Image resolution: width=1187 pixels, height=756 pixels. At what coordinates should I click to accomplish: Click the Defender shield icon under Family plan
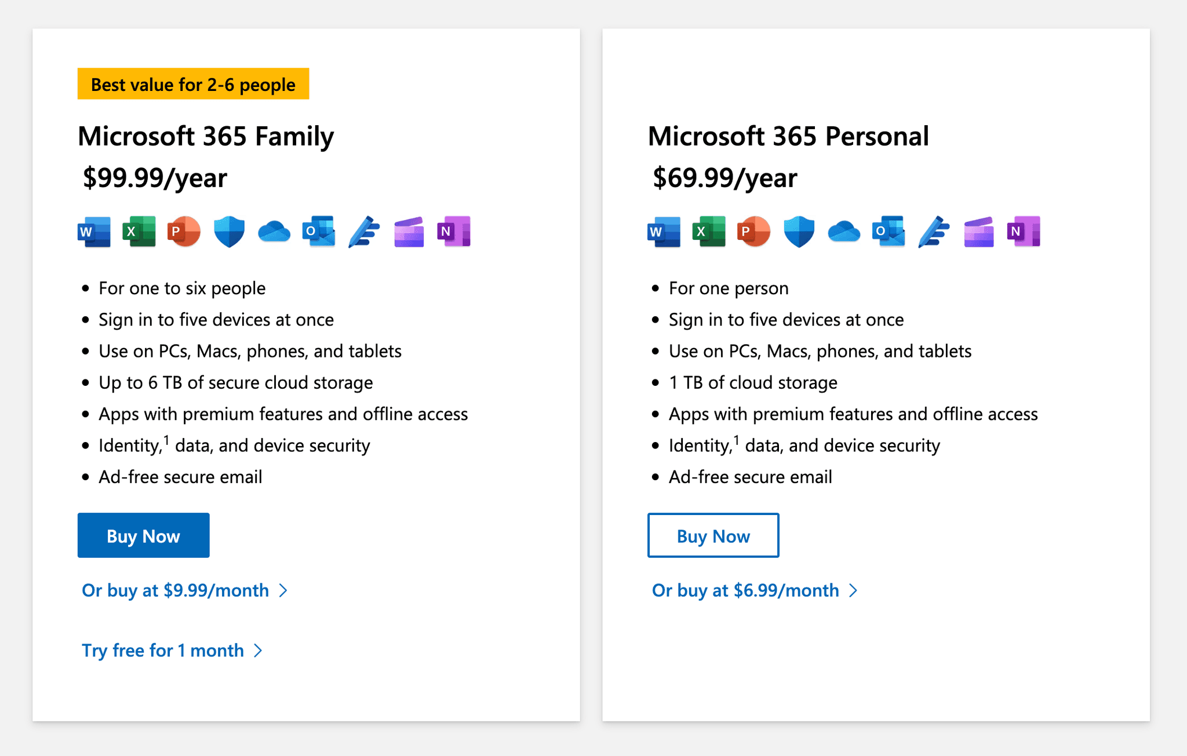pyautogui.click(x=228, y=231)
